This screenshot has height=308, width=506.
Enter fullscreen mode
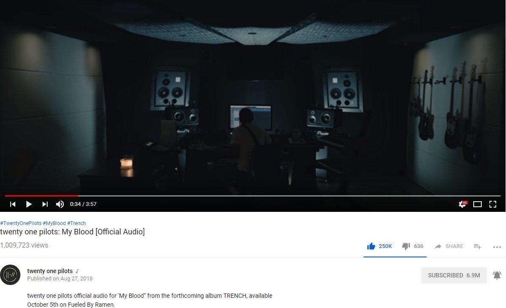point(493,204)
